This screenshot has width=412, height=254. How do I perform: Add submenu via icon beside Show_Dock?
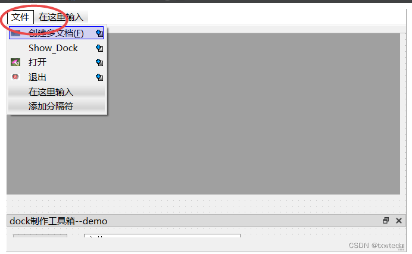click(99, 48)
